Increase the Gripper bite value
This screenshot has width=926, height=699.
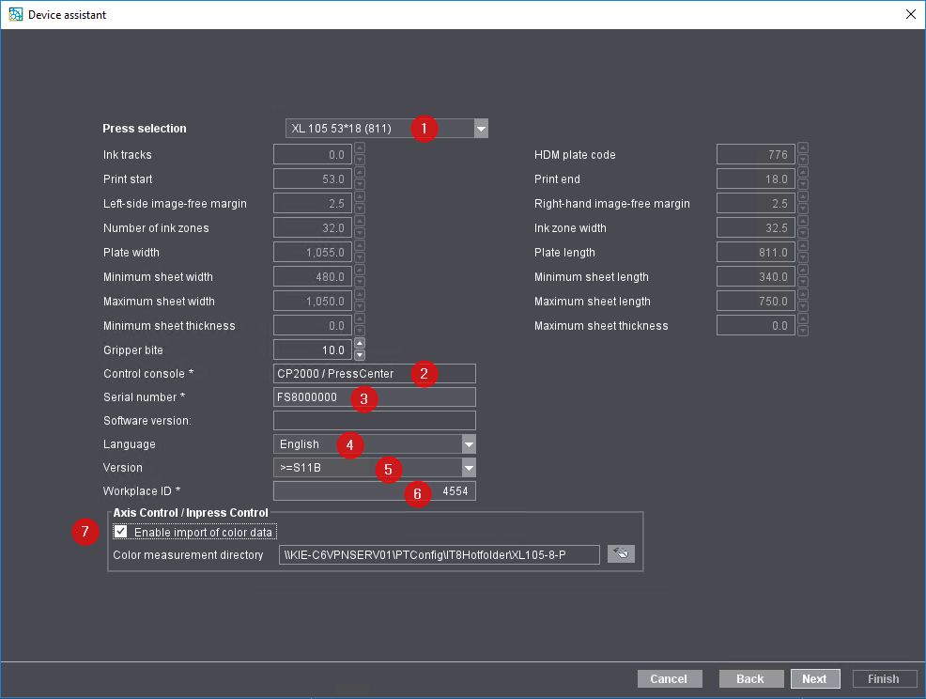pos(359,345)
